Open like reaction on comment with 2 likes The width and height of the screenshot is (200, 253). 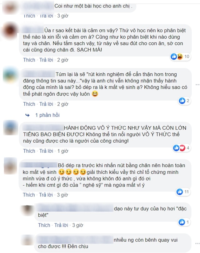(182, 101)
